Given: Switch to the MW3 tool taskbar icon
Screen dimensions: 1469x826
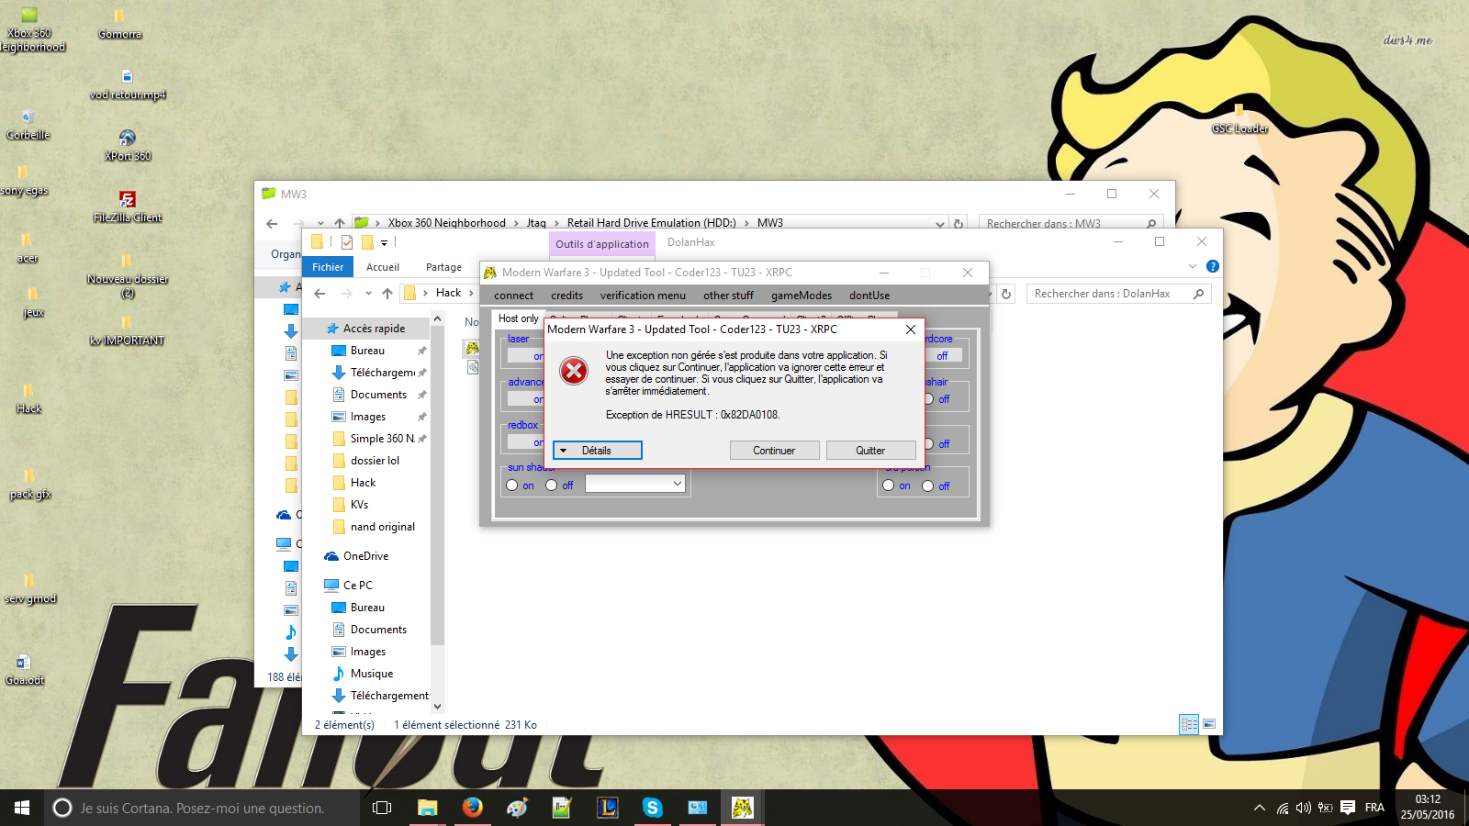Looking at the screenshot, I should pyautogui.click(x=742, y=808).
